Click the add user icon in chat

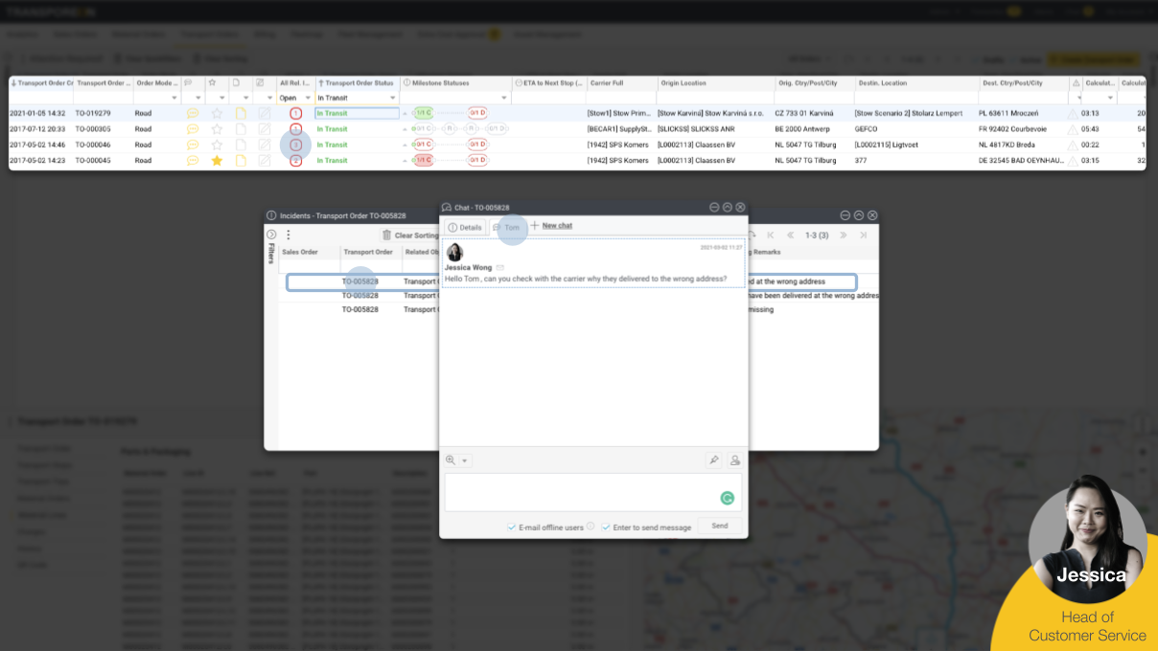pos(735,460)
